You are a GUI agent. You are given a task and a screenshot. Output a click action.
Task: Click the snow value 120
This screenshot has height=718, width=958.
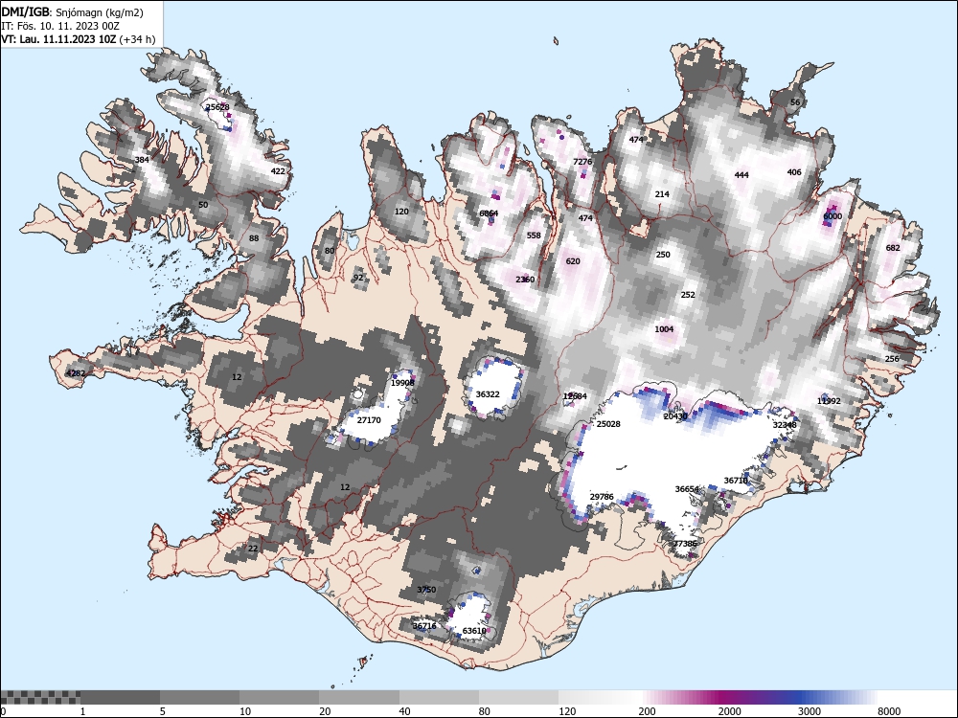401,212
